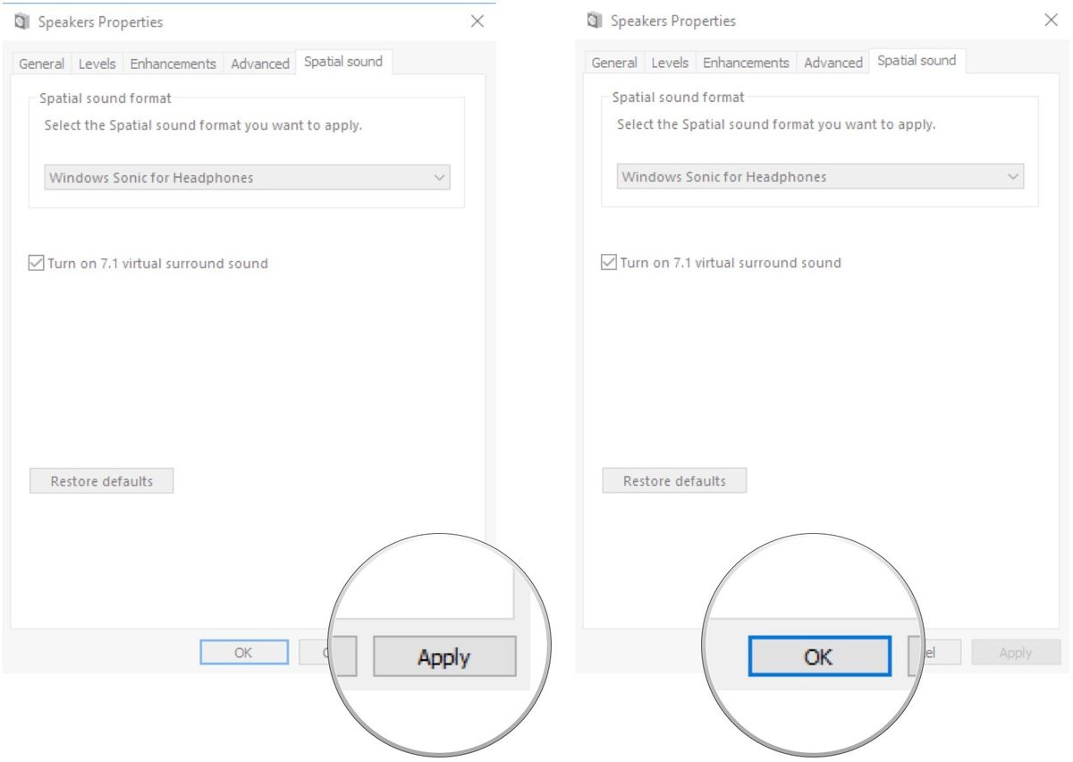This screenshot has height=762, width=1073.
Task: Uncheck 7.1 virtual surround in right dialog
Action: [x=610, y=262]
